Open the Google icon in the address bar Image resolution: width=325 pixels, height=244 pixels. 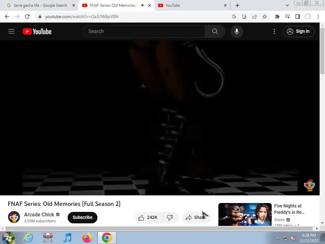click(x=234, y=17)
